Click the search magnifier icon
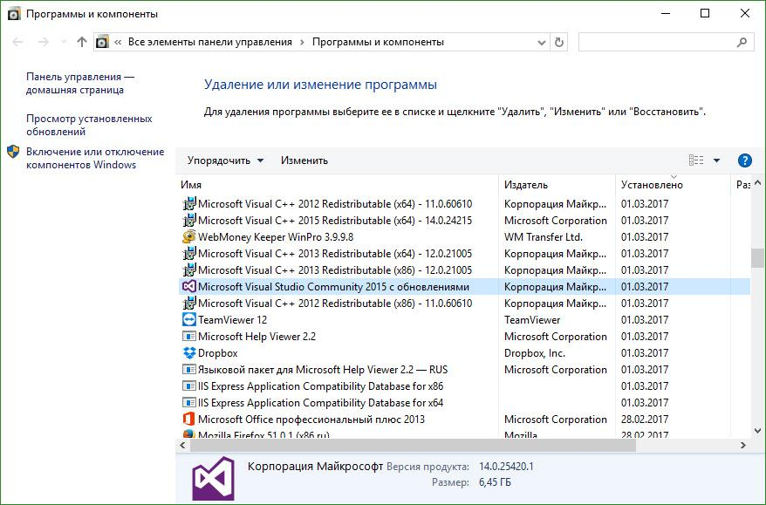 click(x=742, y=42)
